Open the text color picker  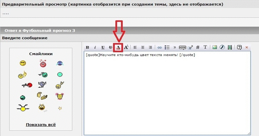point(118,47)
